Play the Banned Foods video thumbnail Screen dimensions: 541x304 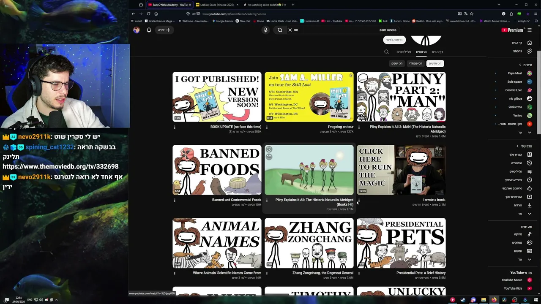click(217, 170)
